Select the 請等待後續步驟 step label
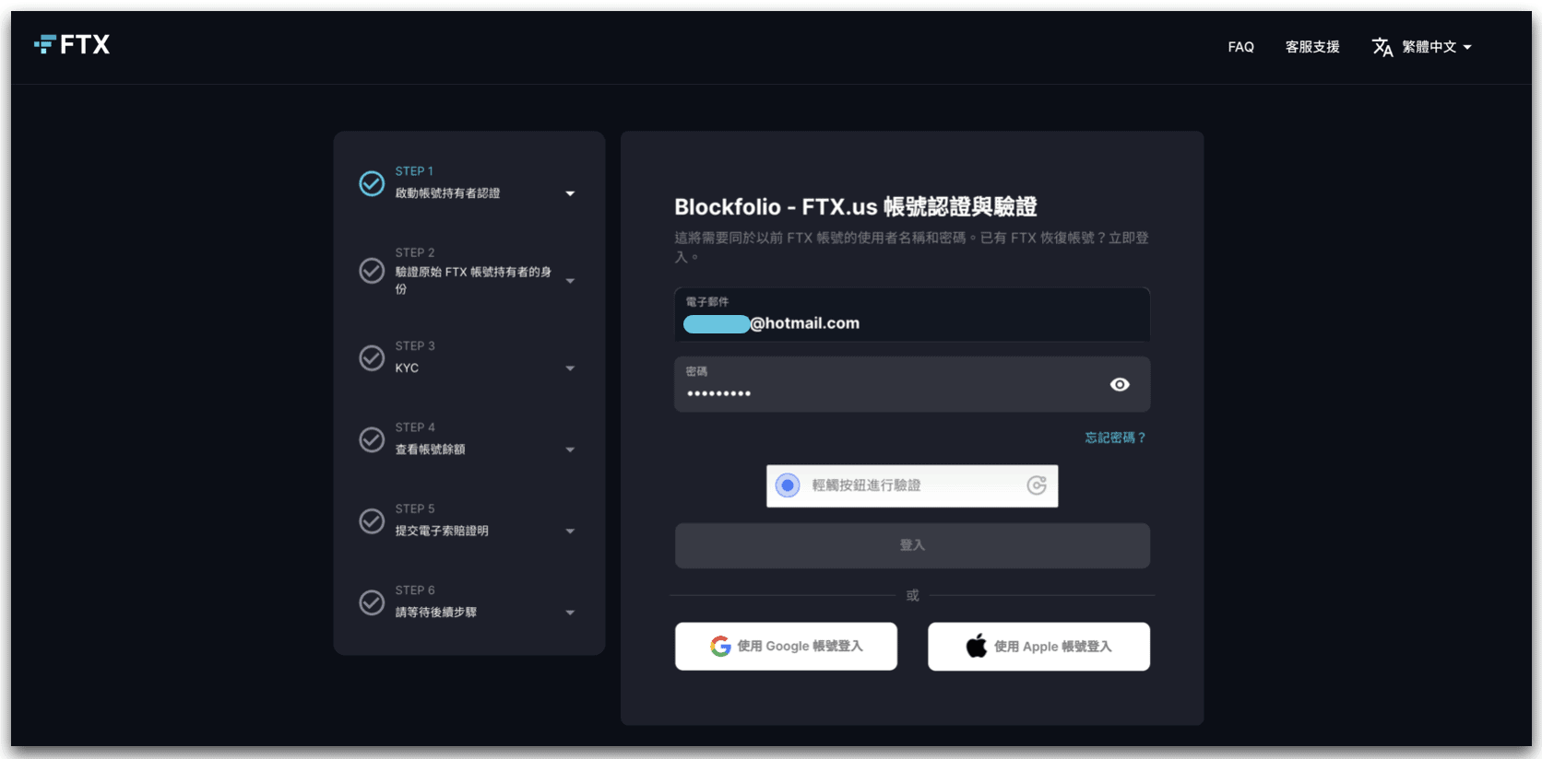The image size is (1542, 759). 435,613
